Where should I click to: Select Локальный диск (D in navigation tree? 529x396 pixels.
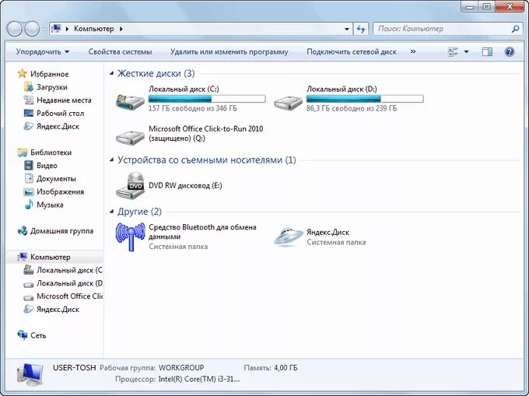[x=69, y=283]
